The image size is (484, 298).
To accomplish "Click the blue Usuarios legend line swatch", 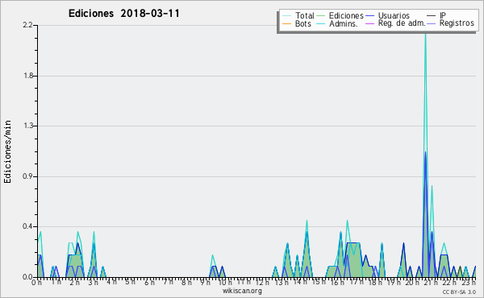I will (x=369, y=16).
